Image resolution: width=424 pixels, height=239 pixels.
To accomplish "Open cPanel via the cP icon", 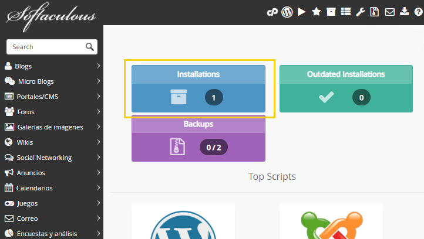I will point(272,12).
